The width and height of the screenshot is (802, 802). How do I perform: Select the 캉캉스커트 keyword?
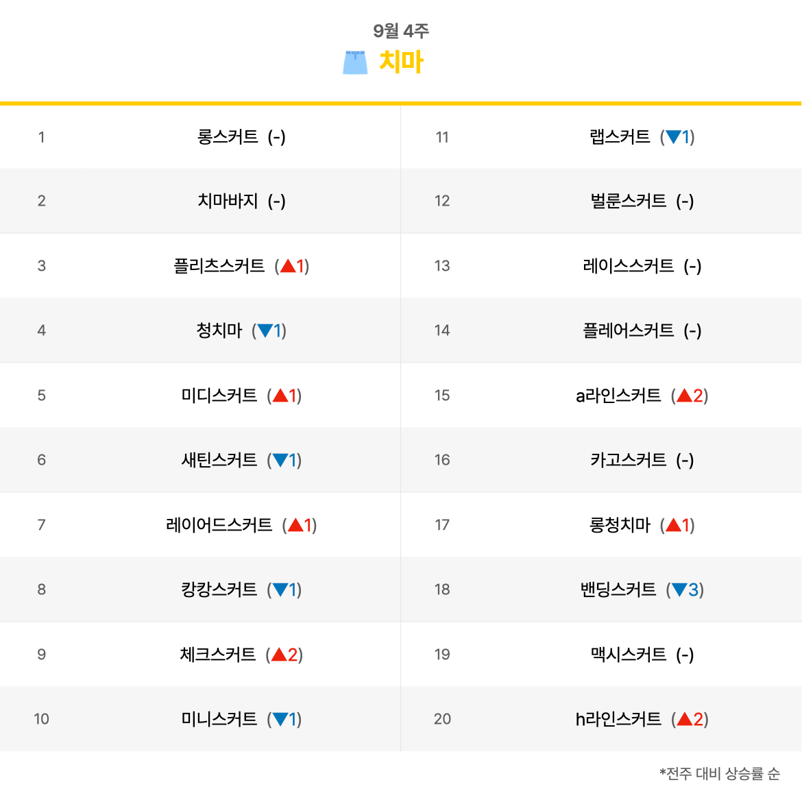pyautogui.click(x=219, y=590)
